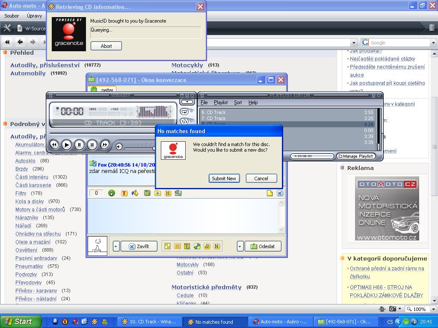Open the Playlist menu in Playlist Editor

click(221, 102)
